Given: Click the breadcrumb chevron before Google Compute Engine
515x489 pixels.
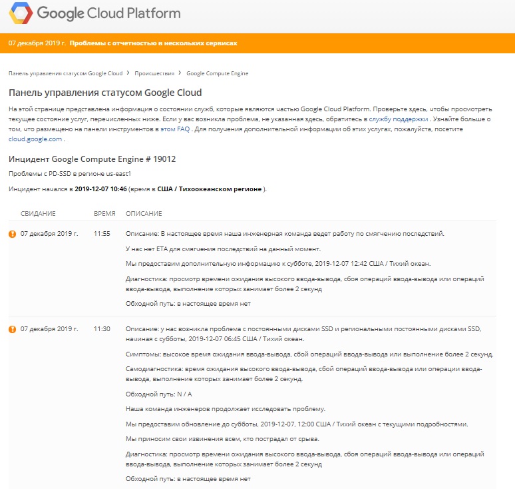Looking at the screenshot, I should (x=180, y=73).
